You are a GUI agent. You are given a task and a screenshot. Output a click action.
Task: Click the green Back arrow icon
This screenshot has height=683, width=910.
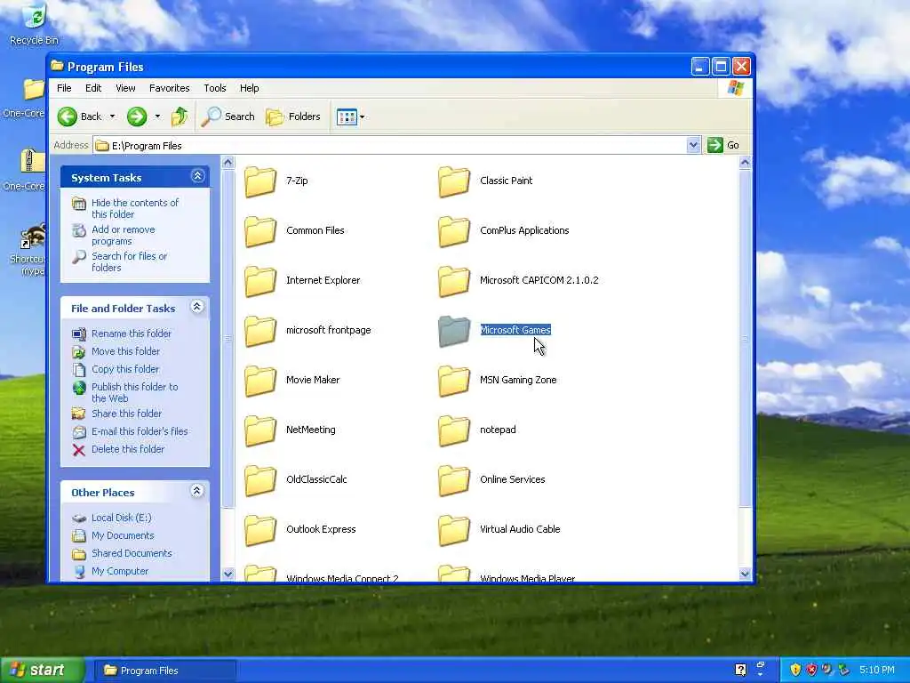[68, 117]
